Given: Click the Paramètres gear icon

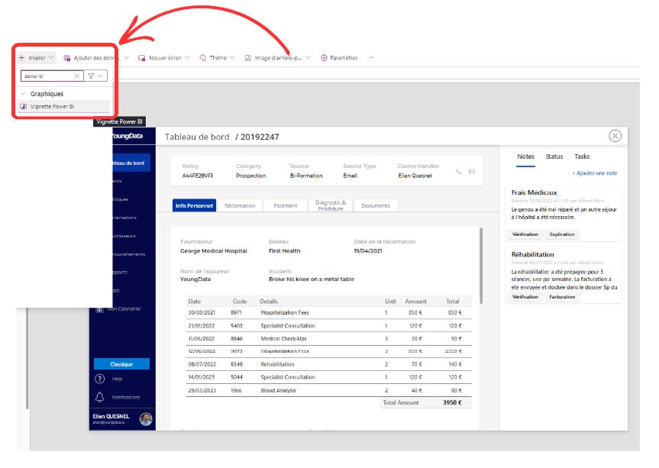Looking at the screenshot, I should pos(324,57).
